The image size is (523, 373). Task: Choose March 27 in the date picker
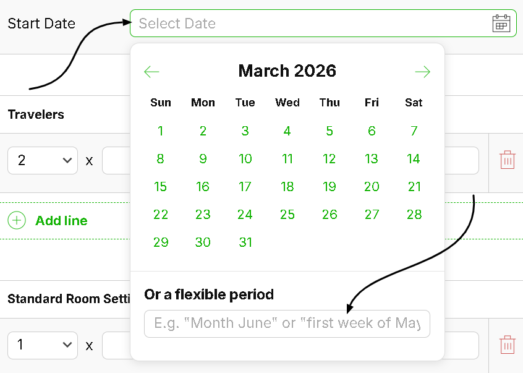[x=372, y=215]
